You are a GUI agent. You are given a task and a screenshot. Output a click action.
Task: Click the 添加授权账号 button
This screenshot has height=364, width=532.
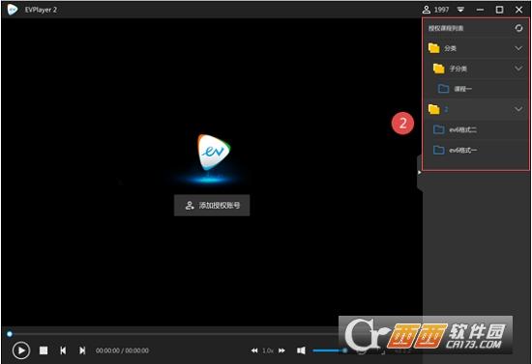pos(212,206)
